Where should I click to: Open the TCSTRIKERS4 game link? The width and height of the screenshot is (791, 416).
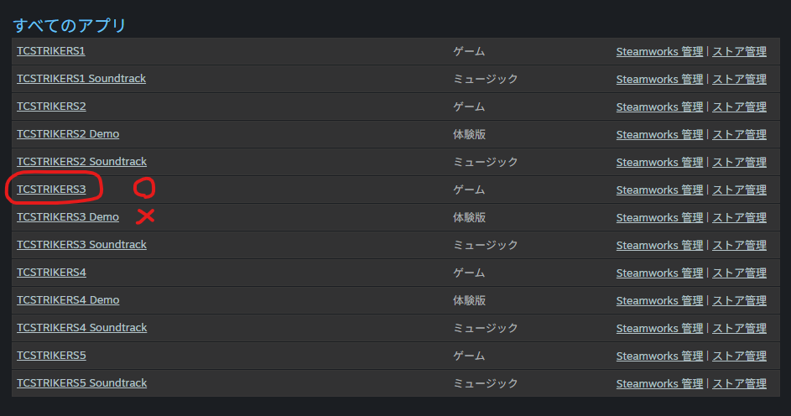point(51,273)
